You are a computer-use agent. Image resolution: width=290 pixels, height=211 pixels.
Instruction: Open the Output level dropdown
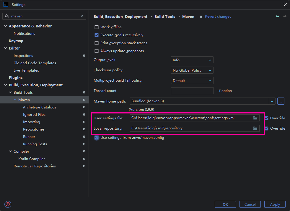192,60
